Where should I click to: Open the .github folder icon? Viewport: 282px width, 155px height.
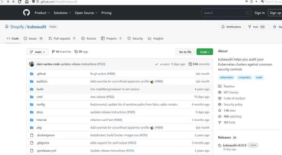(32, 74)
